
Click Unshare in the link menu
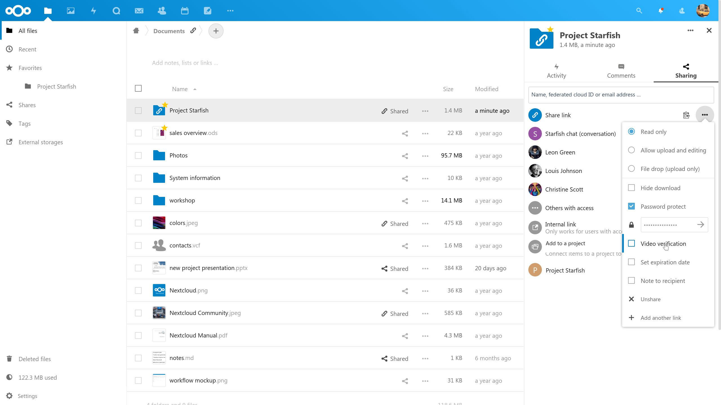pos(650,299)
